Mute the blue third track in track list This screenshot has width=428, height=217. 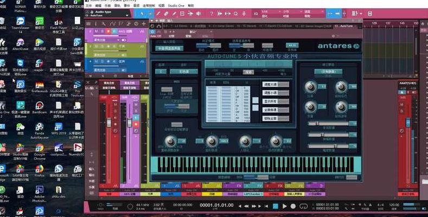click(x=96, y=62)
